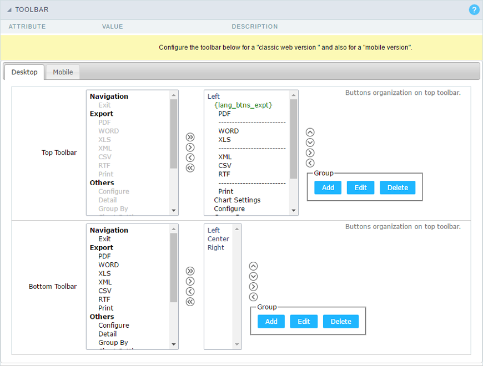Switch to the Desktop tab

pos(24,72)
